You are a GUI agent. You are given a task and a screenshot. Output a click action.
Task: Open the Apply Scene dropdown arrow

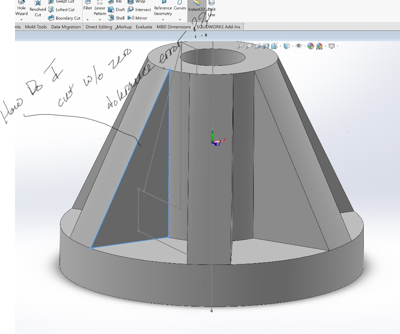click(325, 46)
